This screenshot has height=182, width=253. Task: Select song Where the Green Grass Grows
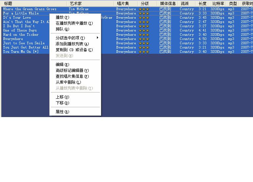pos(30,9)
